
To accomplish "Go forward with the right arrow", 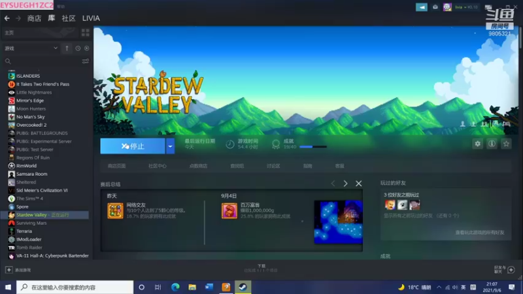I will click(x=18, y=18).
